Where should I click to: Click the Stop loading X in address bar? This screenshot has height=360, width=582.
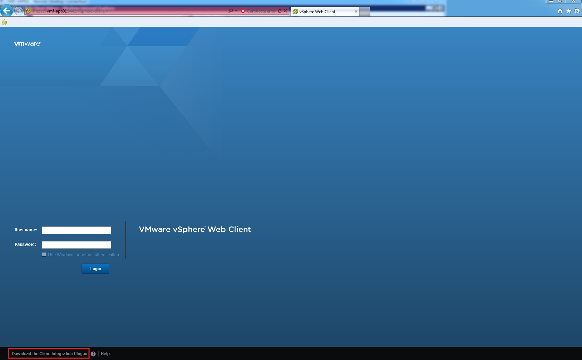click(x=285, y=11)
